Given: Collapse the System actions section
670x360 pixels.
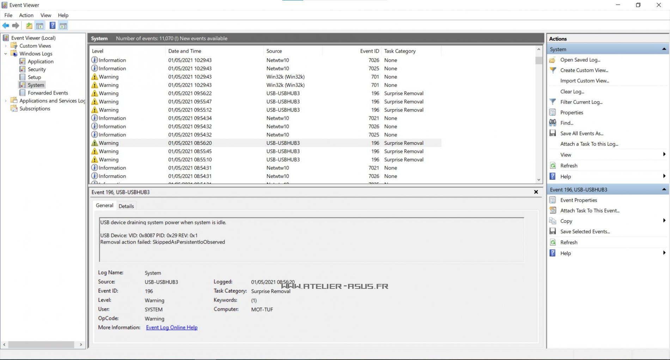Looking at the screenshot, I should [x=664, y=49].
